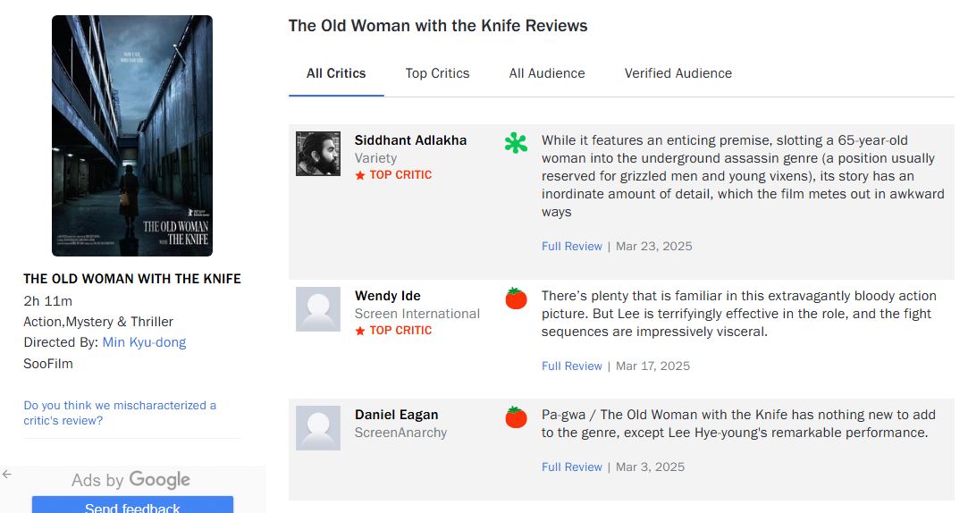Click the mischaracterized critic's review link

[x=120, y=413]
